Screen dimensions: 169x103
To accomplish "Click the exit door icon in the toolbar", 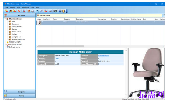I will pyautogui.click(x=64, y=11).
